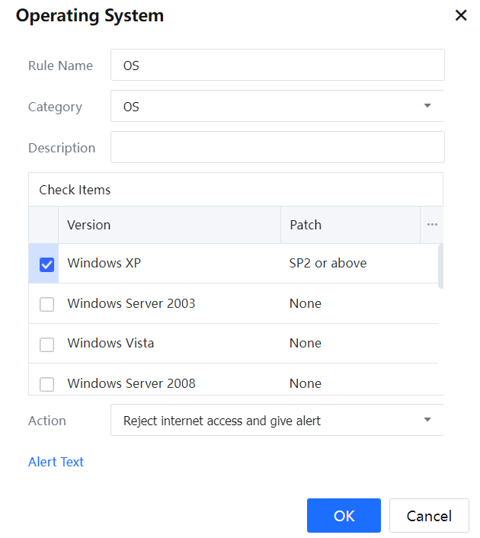Edit the Windows Server 2003 patch value
Image resolution: width=480 pixels, height=538 pixels.
(x=306, y=303)
